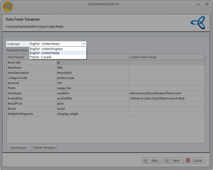The image size is (213, 170).
Task: Close the DataFeedsWizardForm window
Action: pyautogui.click(x=206, y=4)
